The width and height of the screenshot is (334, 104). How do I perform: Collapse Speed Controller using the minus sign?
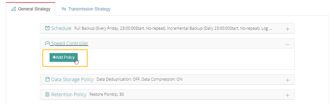point(288,44)
